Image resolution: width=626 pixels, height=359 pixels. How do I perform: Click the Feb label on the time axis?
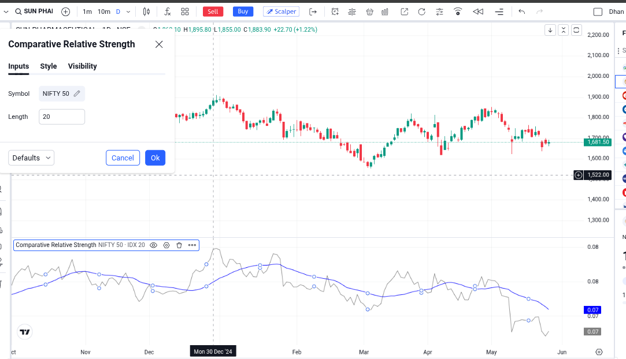point(297,352)
